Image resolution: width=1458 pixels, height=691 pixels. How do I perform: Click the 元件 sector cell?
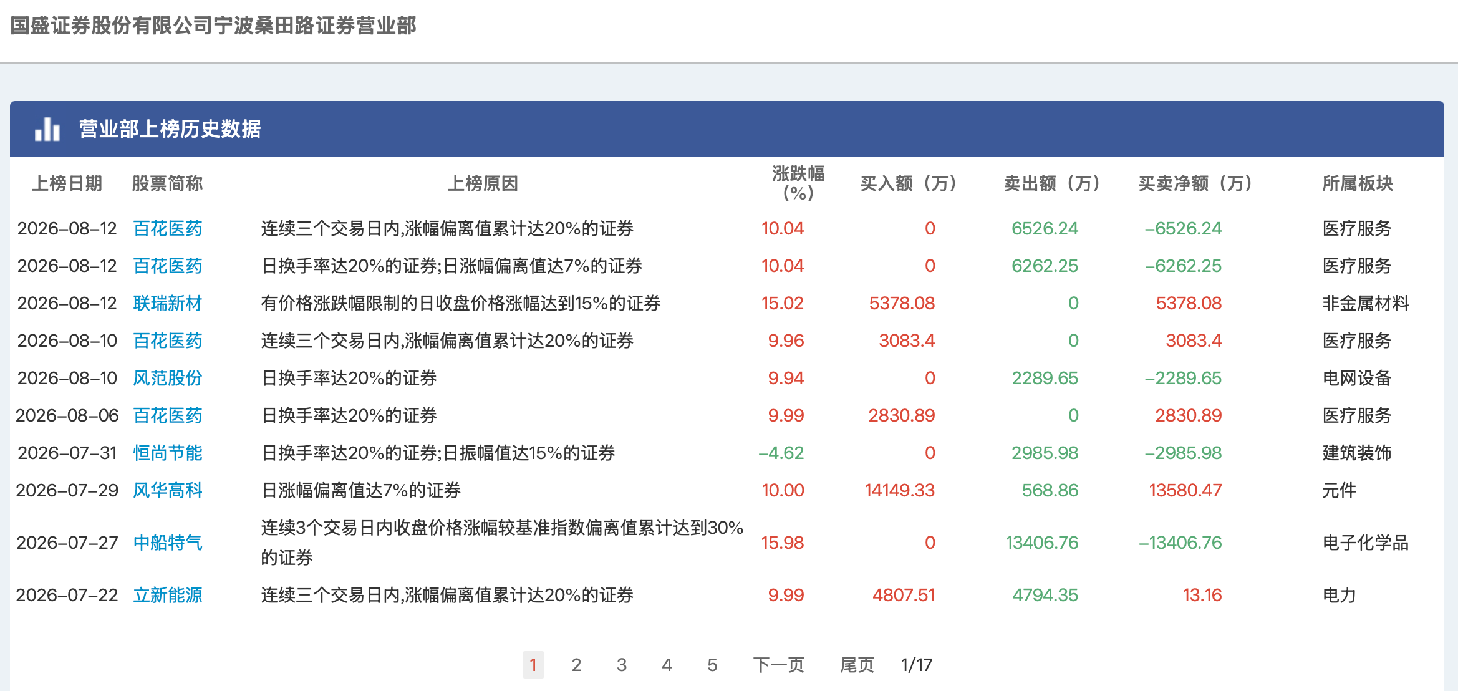(x=1340, y=490)
